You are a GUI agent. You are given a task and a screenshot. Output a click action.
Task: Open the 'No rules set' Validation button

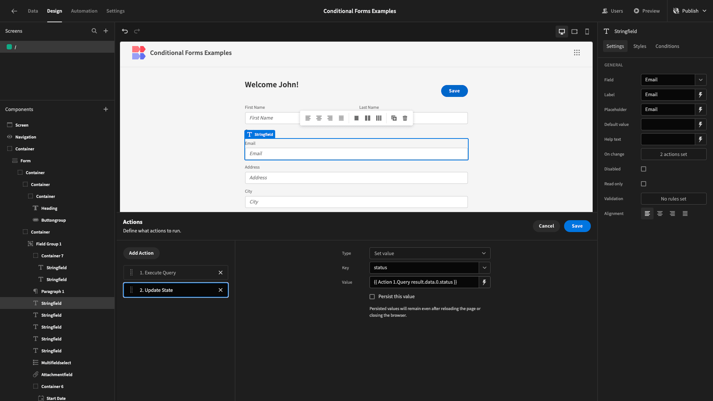pos(674,199)
